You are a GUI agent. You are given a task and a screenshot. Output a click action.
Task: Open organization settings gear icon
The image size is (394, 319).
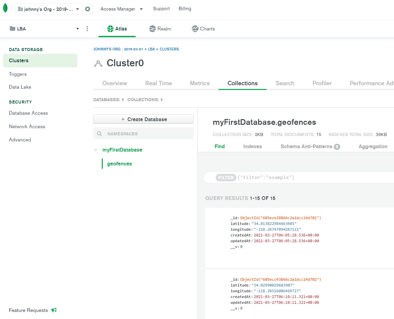point(88,9)
